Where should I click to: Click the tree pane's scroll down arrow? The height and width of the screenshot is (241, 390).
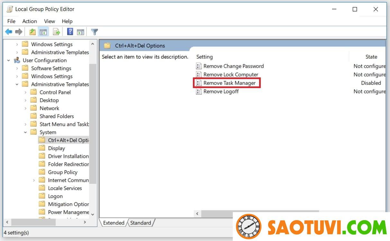[93, 214]
